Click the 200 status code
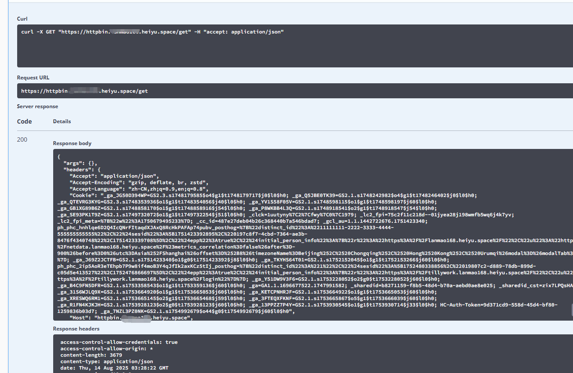The width and height of the screenshot is (573, 373). (x=22, y=139)
